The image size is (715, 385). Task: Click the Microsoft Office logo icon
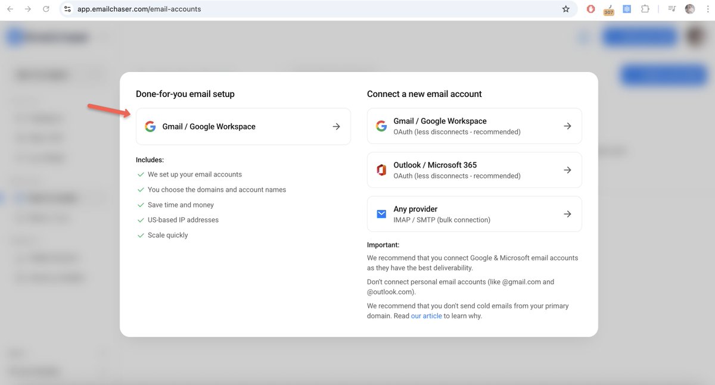click(381, 170)
